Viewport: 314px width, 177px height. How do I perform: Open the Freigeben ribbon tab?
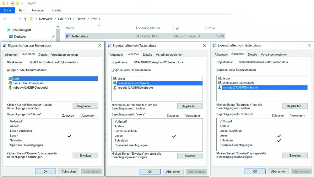point(38,10)
